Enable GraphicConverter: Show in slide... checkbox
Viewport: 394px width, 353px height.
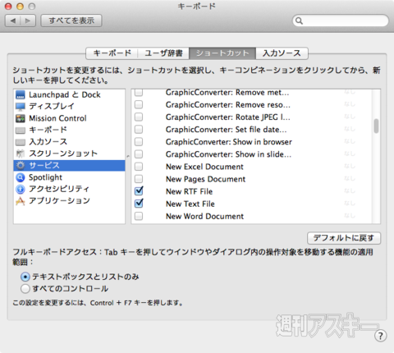139,154
